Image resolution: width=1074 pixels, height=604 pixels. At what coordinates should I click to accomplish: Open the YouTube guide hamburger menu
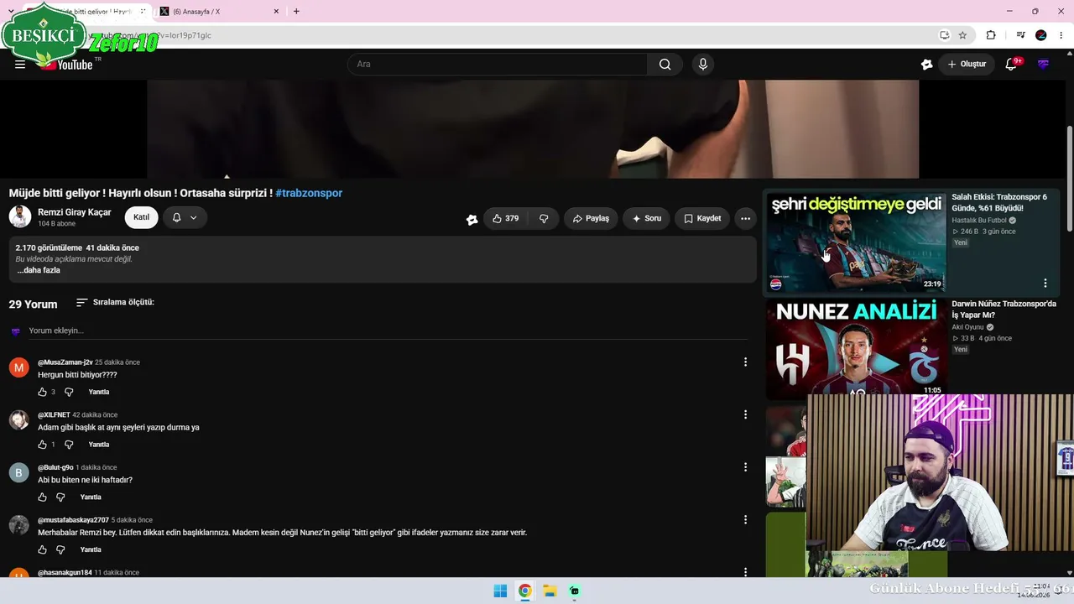click(x=20, y=64)
